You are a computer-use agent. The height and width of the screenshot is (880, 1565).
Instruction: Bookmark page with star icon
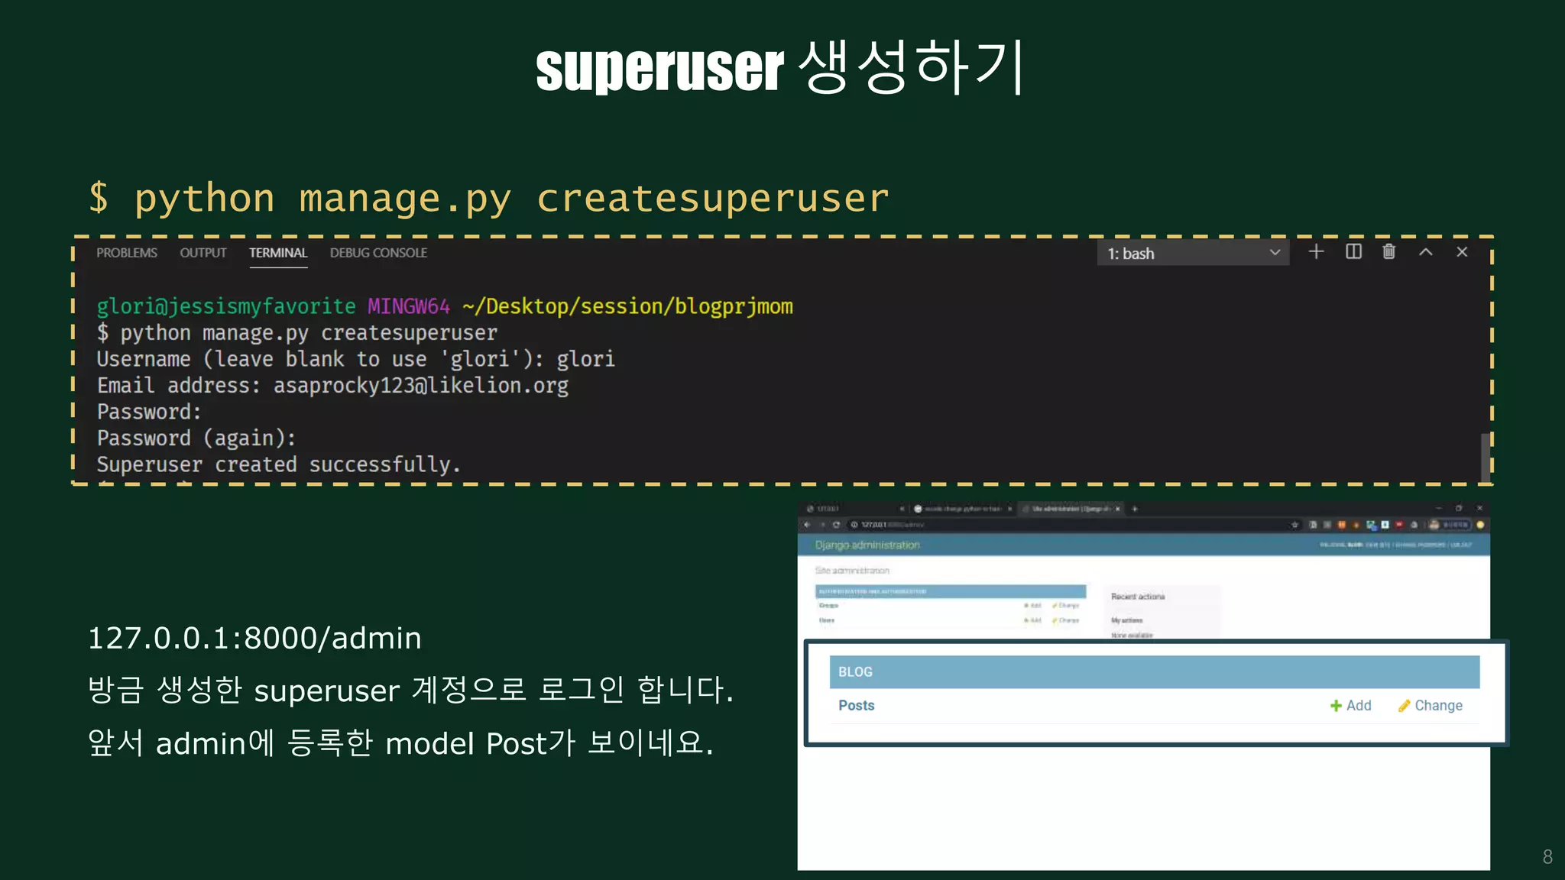click(1294, 525)
